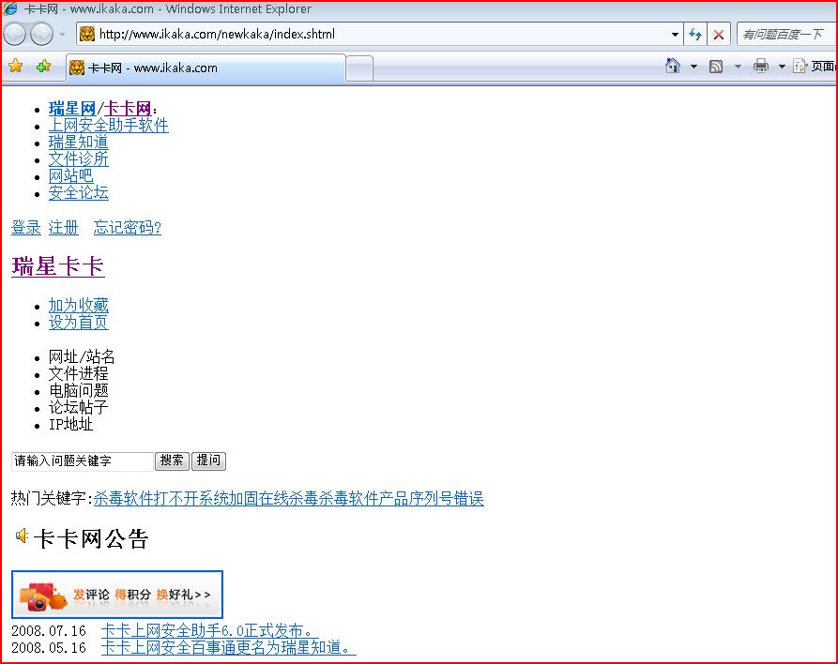838x664 pixels.
Task: Click the speaker icon beside 卡卡网公告
Action: tap(22, 536)
